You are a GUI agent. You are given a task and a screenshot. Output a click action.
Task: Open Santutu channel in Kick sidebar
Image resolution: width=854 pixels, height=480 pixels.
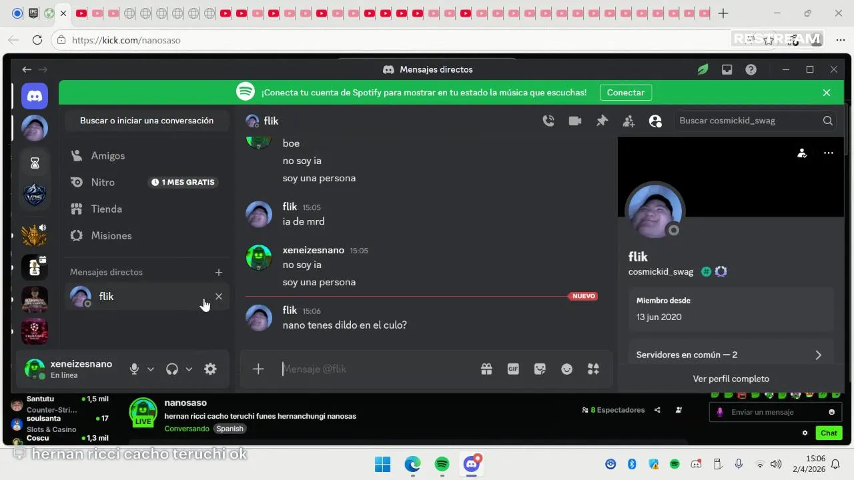pyautogui.click(x=60, y=404)
